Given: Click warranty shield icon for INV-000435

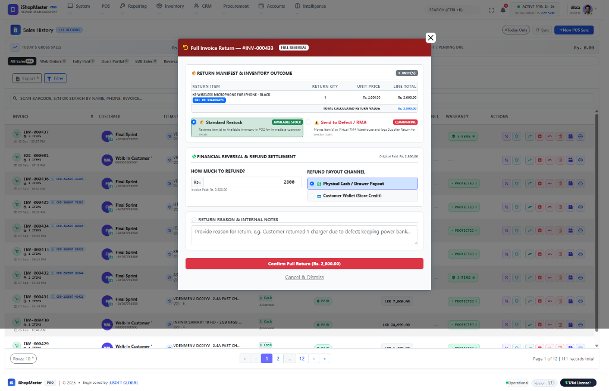Looking at the screenshot, I should [517, 207].
